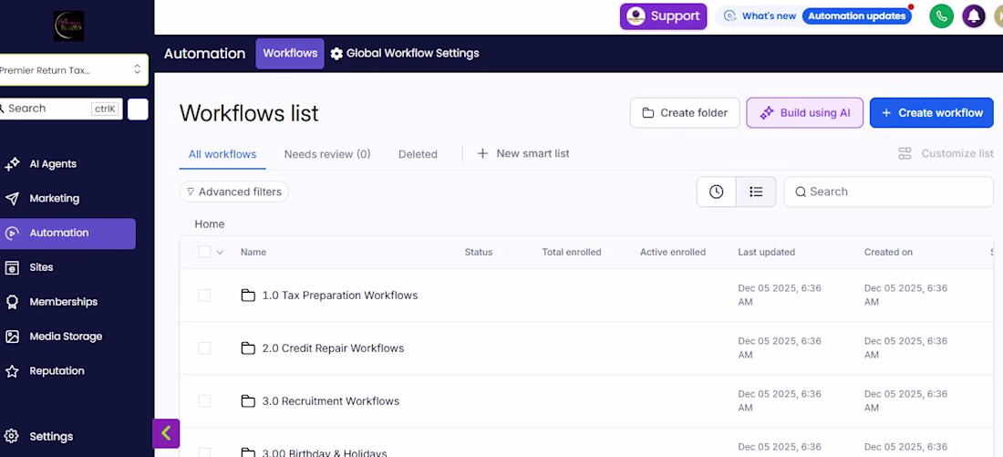Viewport: 1003px width, 457px height.
Task: Click the Home breadcrumb
Action: coord(209,224)
